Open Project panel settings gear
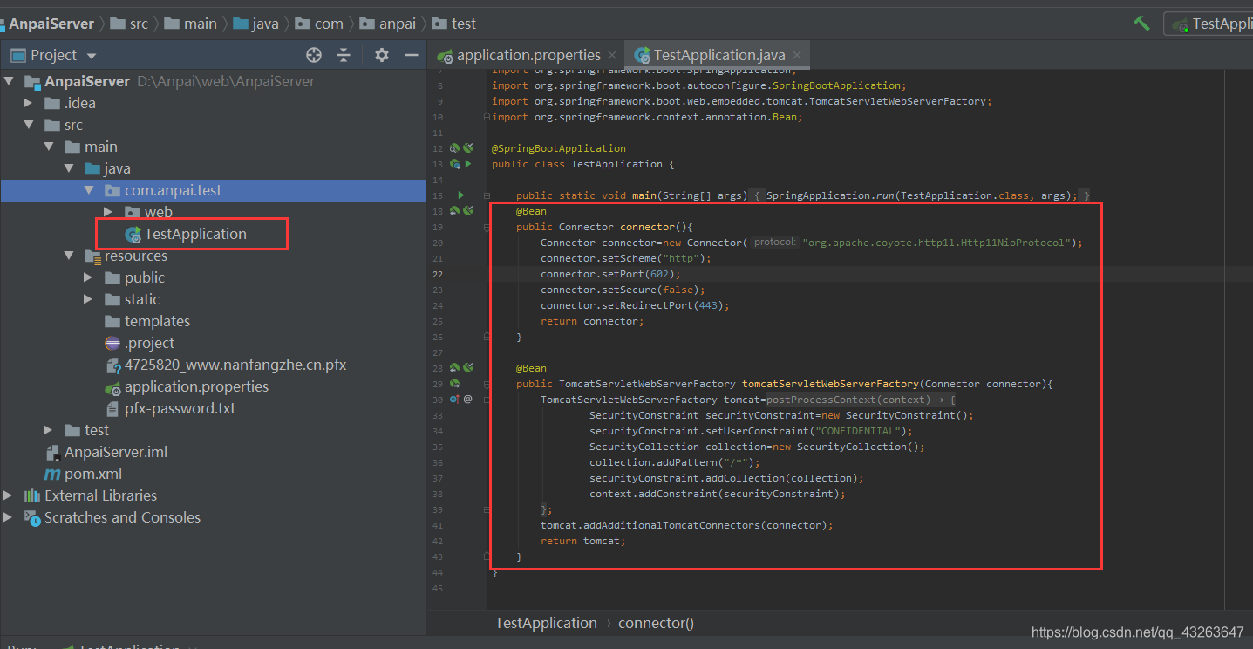 [x=381, y=55]
